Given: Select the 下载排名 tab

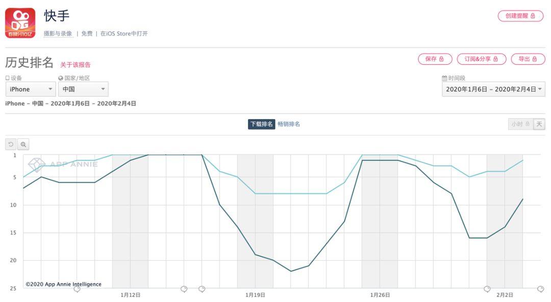Looking at the screenshot, I should tap(261, 124).
